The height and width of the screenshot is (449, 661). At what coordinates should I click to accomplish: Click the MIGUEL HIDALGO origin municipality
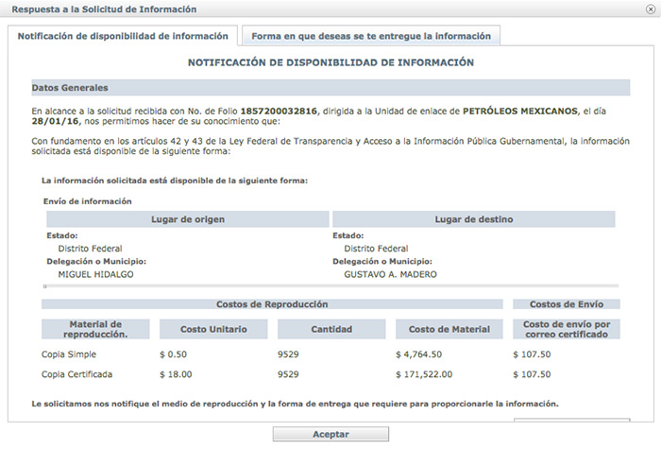click(x=93, y=275)
